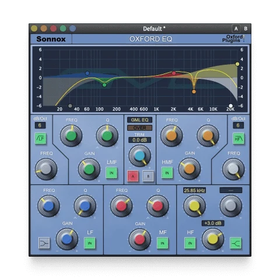
Task: Click the Sonnox logo
Action: (x=51, y=39)
